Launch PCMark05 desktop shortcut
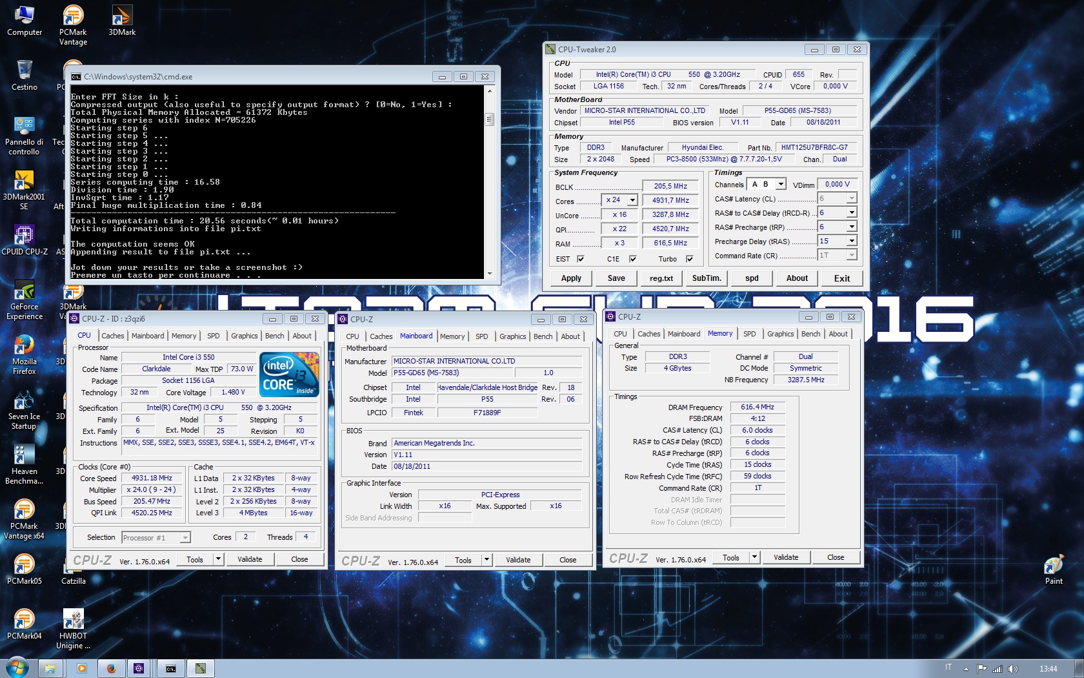The image size is (1084, 678). [25, 570]
